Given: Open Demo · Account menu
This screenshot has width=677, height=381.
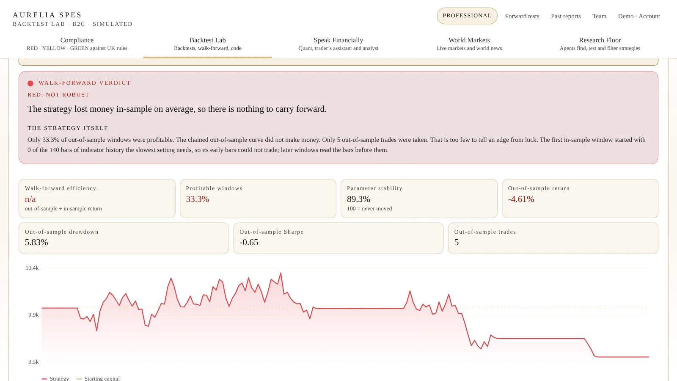Looking at the screenshot, I should point(639,16).
